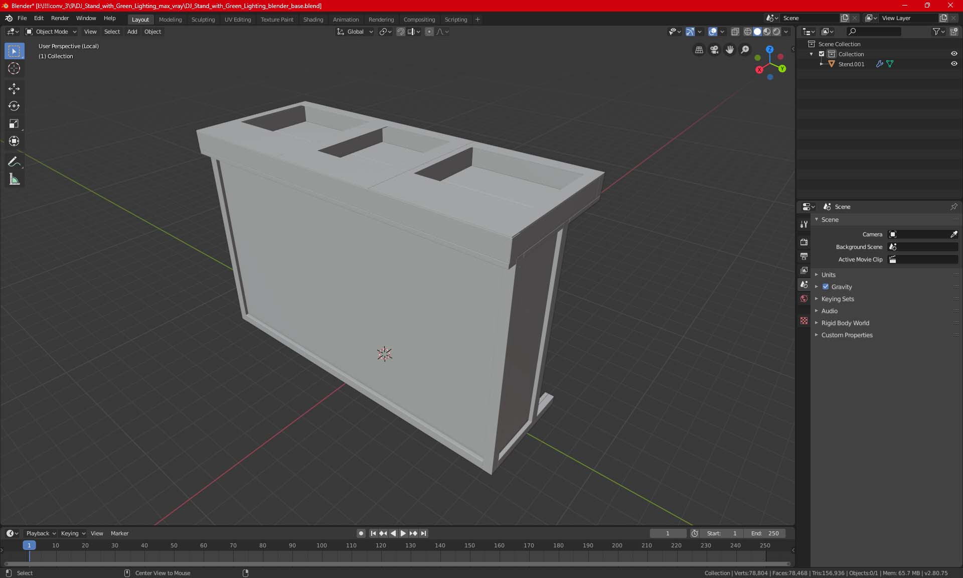Screen dimensions: 963x578
Task: Open the Playback dropdown in timeline
Action: tap(41, 533)
